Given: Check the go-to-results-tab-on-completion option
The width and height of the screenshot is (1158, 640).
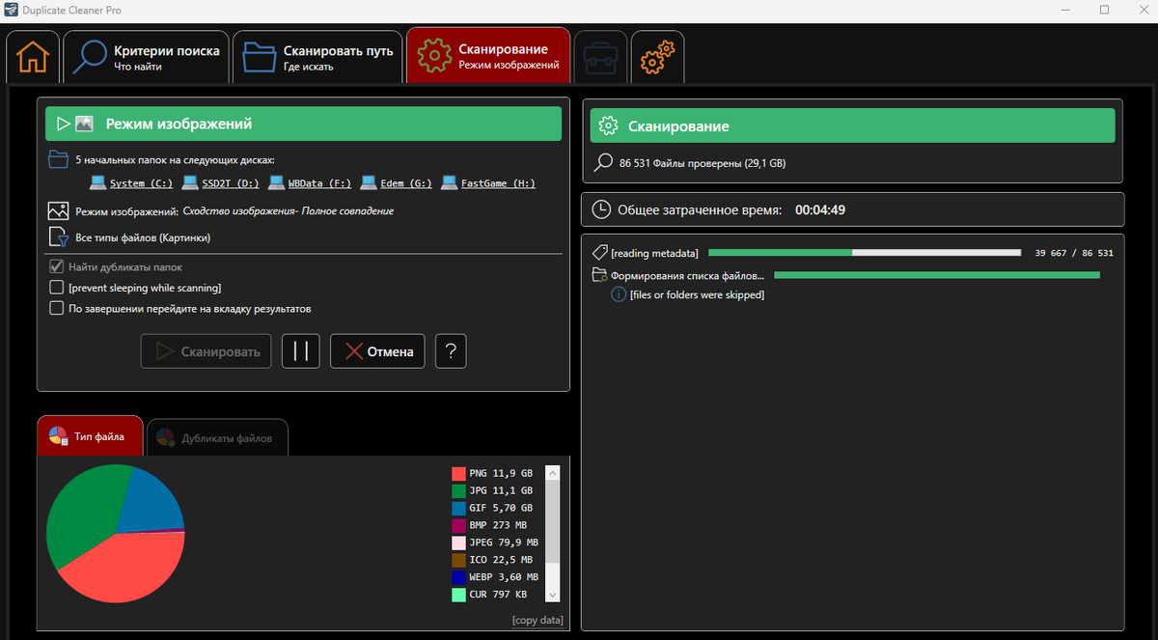Looking at the screenshot, I should (x=55, y=305).
